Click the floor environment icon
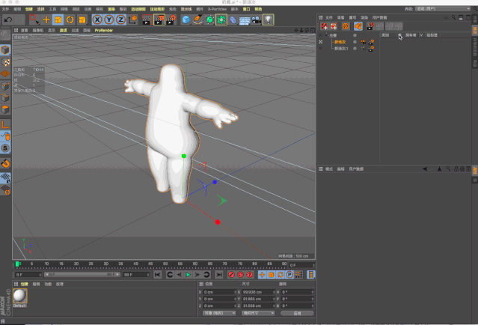Screen dimensions: 478x325 (245, 20)
